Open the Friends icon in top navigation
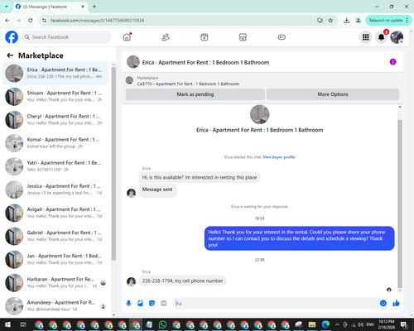The image size is (414, 331). [166, 37]
